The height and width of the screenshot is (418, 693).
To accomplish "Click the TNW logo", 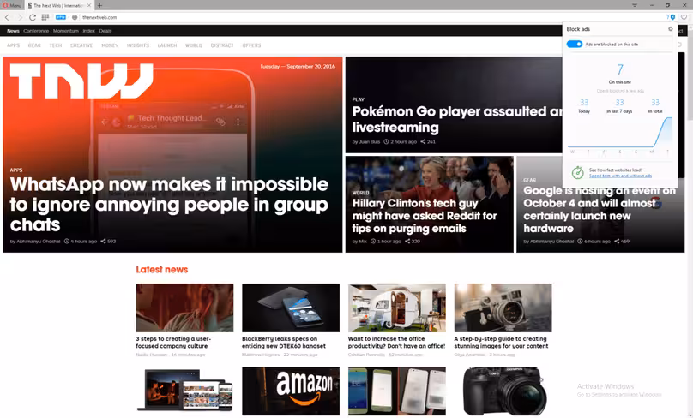I will click(x=81, y=81).
